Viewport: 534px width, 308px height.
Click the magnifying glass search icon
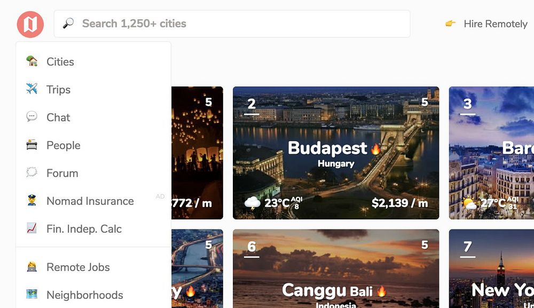68,23
